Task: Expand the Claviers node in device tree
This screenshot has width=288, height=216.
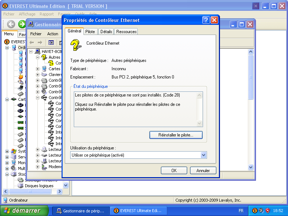Action: [38, 75]
